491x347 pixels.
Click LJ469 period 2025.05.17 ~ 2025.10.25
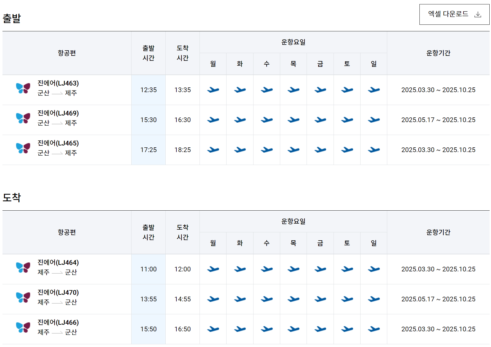coord(438,120)
